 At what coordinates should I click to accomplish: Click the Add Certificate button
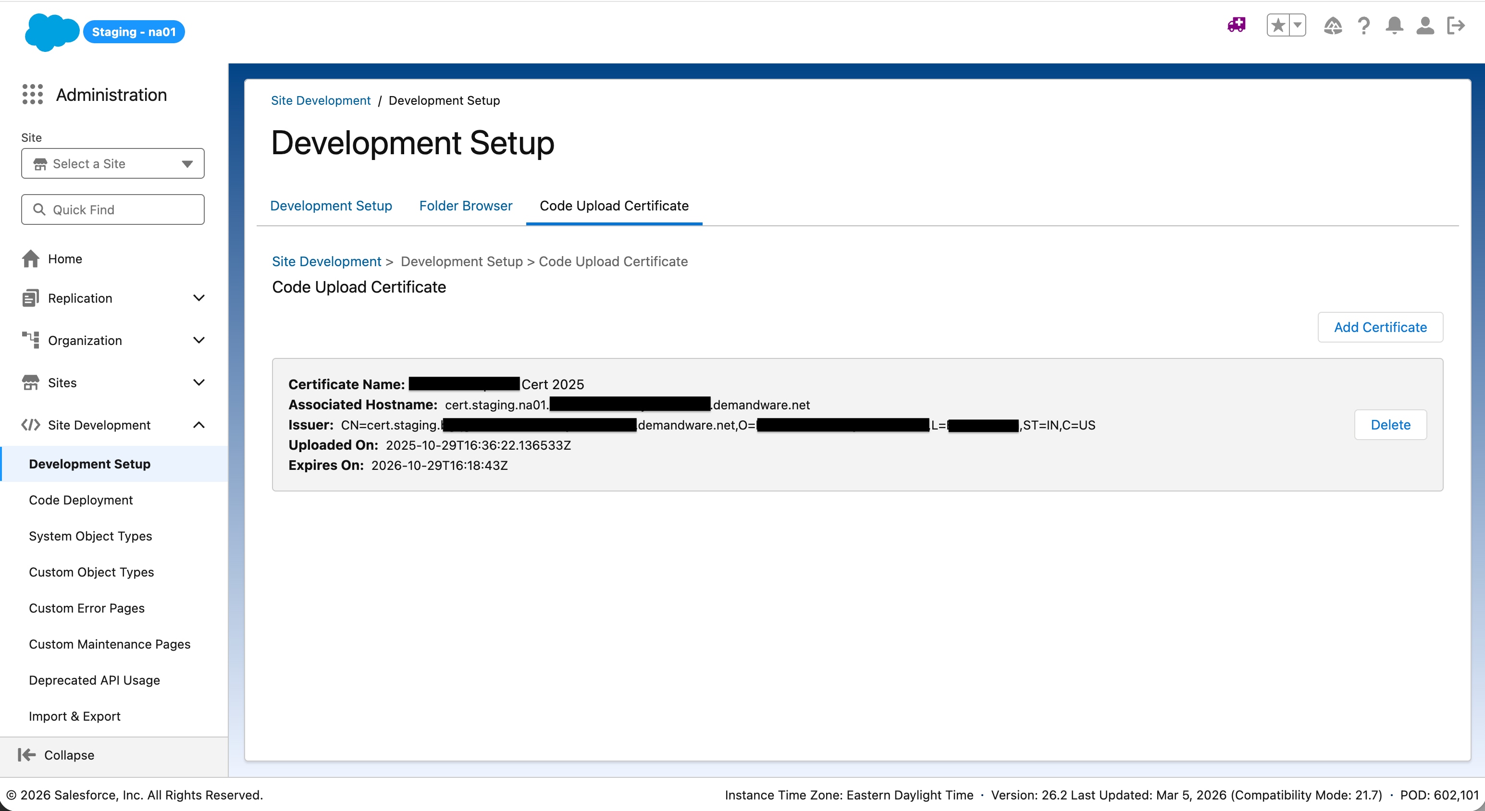[x=1380, y=327]
